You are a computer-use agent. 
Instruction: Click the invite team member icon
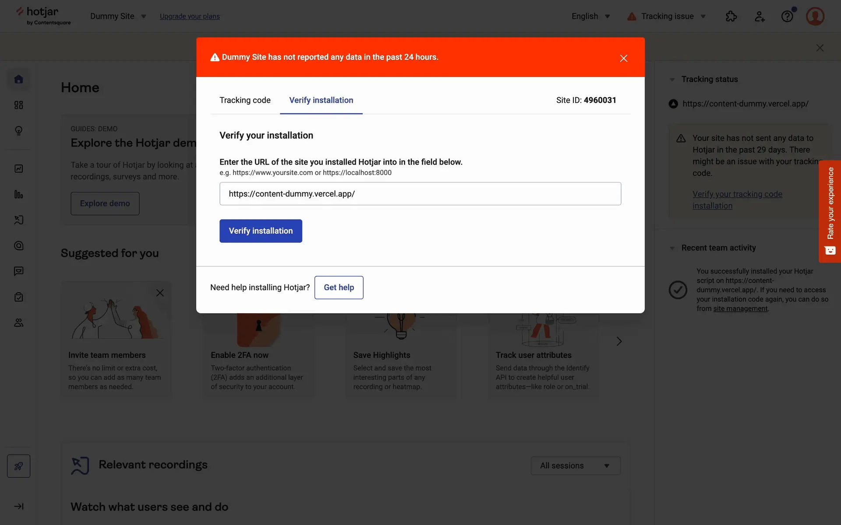[760, 16]
